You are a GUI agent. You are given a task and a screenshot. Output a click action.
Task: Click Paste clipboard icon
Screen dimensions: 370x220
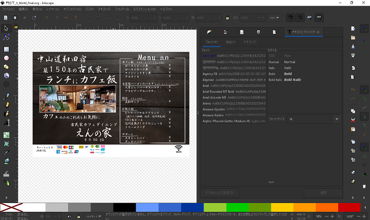point(353,129)
